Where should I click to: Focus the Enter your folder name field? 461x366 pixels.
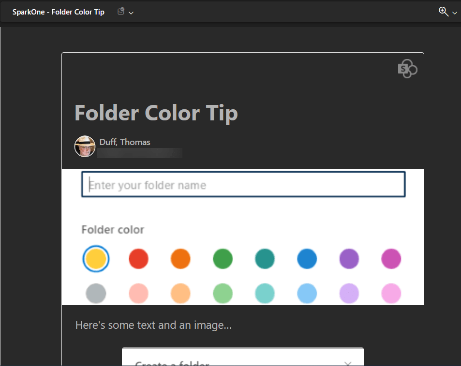click(x=243, y=185)
